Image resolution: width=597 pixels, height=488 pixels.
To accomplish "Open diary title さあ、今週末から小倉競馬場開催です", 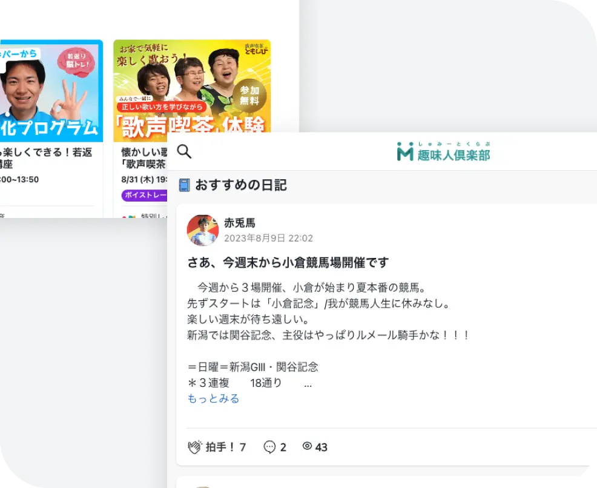I will click(x=288, y=262).
